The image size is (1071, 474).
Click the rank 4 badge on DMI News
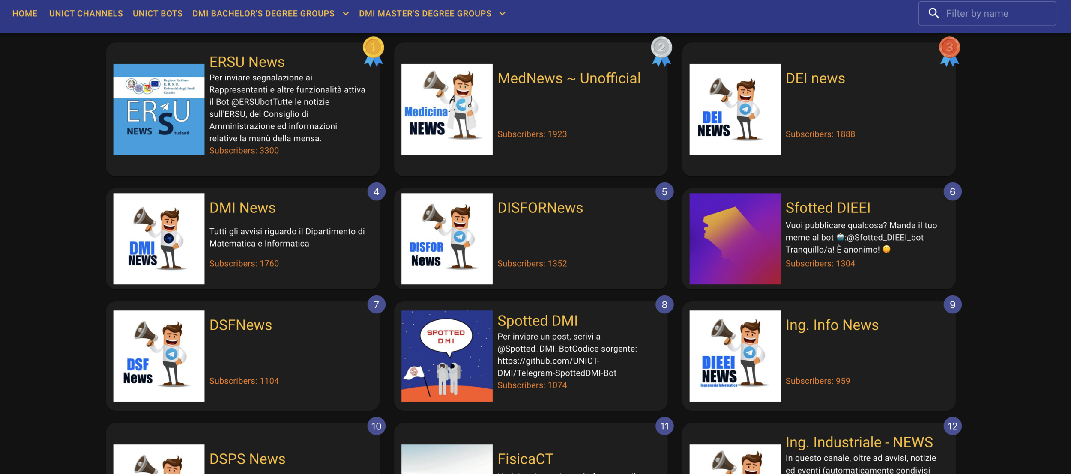376,192
